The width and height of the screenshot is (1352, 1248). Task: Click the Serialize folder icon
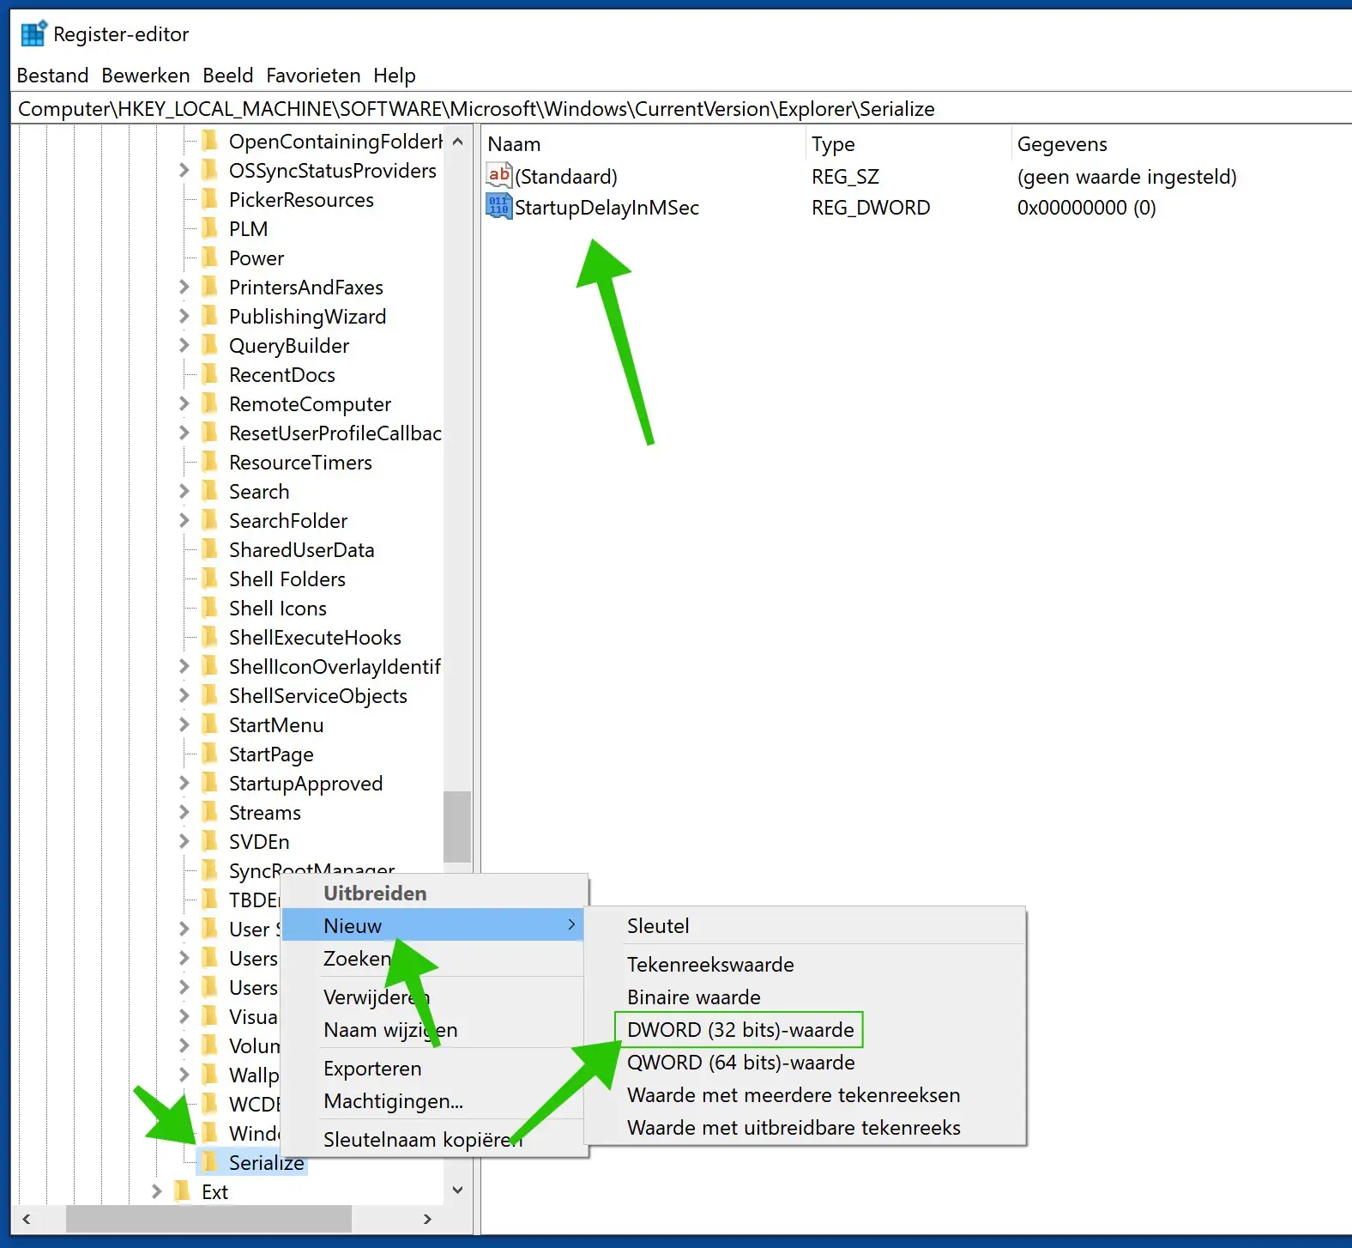(x=209, y=1162)
